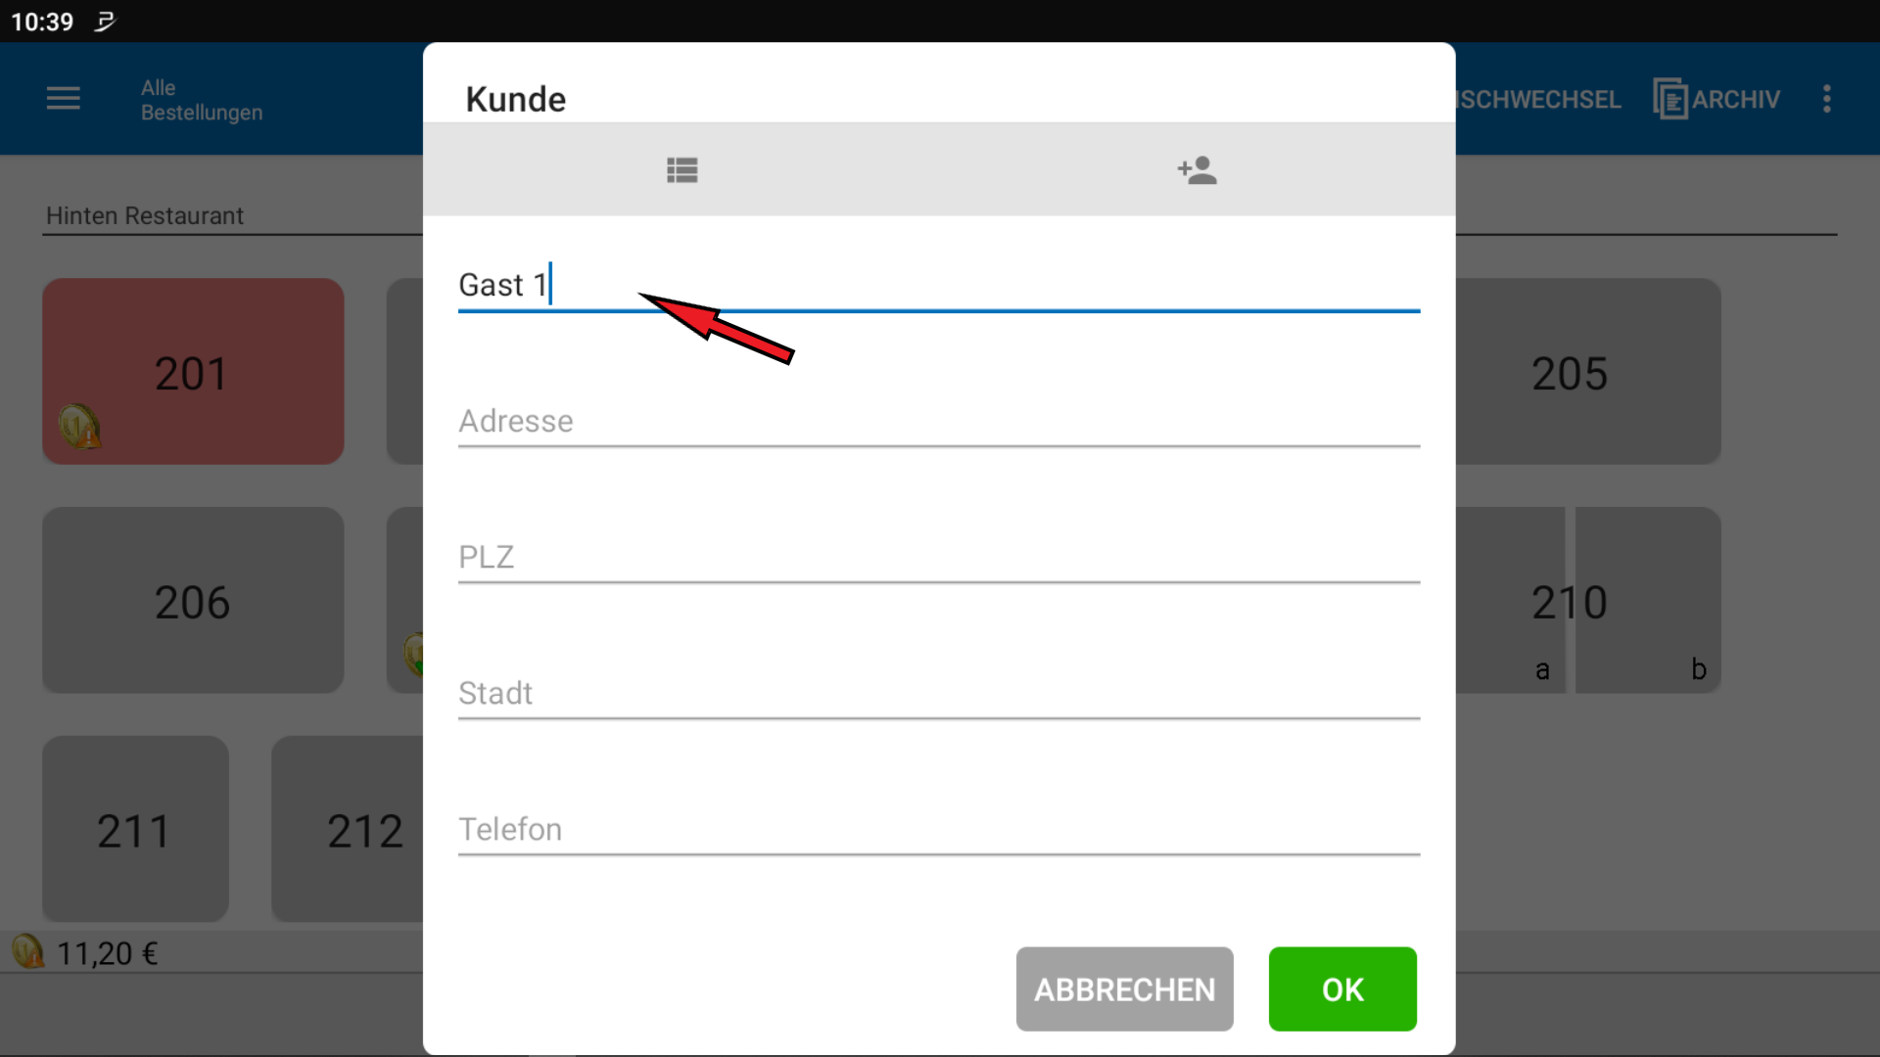Select table 205
The height and width of the screenshot is (1057, 1880).
click(1586, 372)
